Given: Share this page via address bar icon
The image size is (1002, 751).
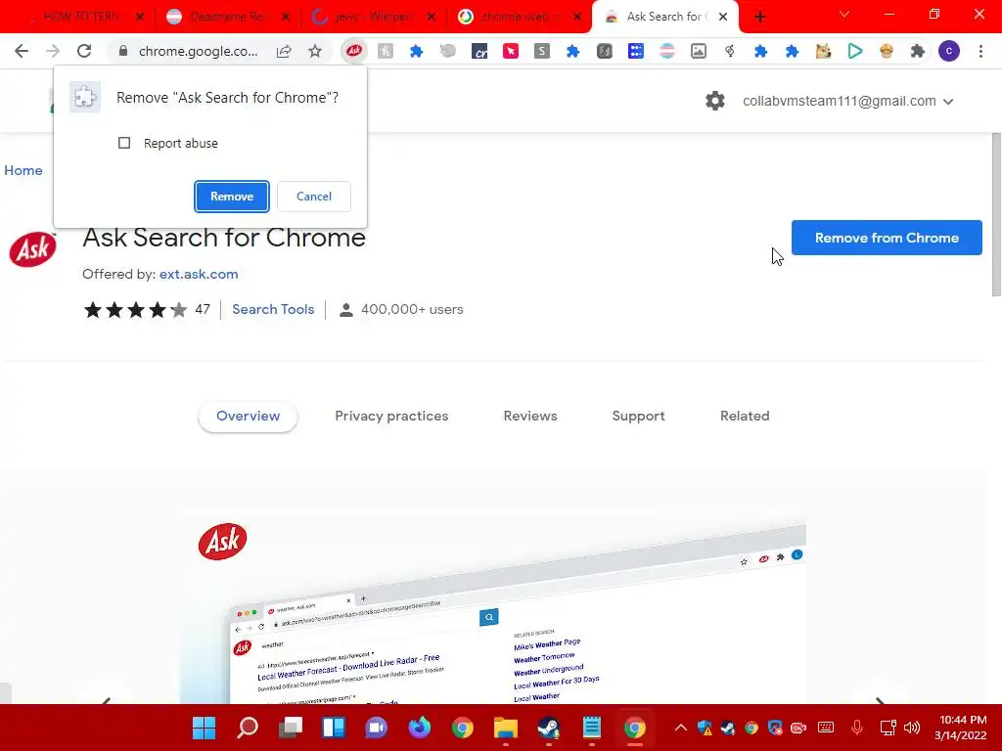Looking at the screenshot, I should click(284, 51).
